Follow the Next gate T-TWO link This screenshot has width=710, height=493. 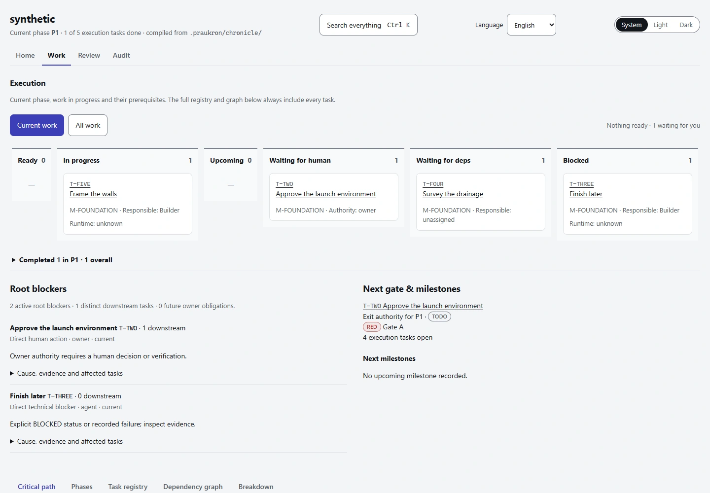(x=423, y=306)
